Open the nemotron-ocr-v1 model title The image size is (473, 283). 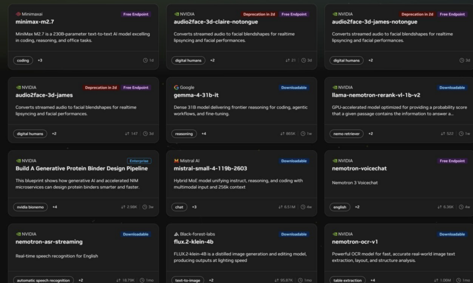point(355,242)
